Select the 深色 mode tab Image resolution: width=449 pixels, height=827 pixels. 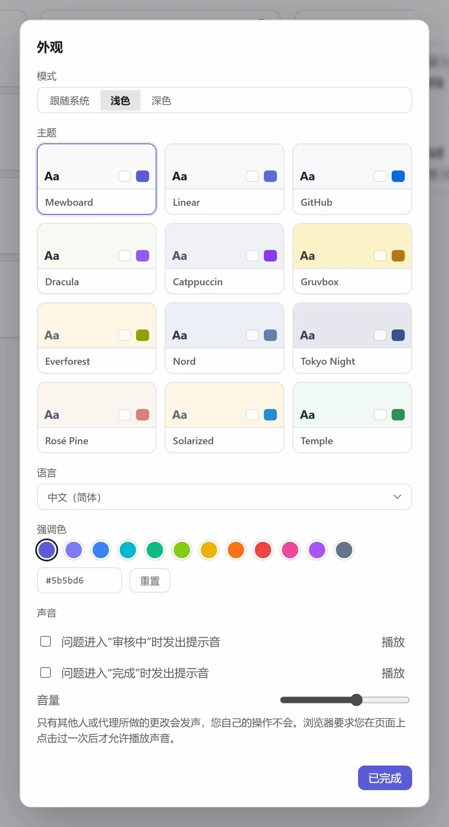(x=161, y=100)
